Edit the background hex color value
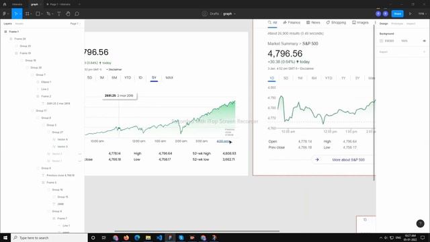Image resolution: width=430 pixels, height=242 pixels. point(389,41)
